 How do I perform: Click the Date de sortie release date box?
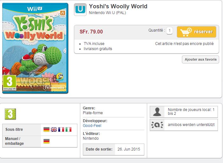point(113,149)
